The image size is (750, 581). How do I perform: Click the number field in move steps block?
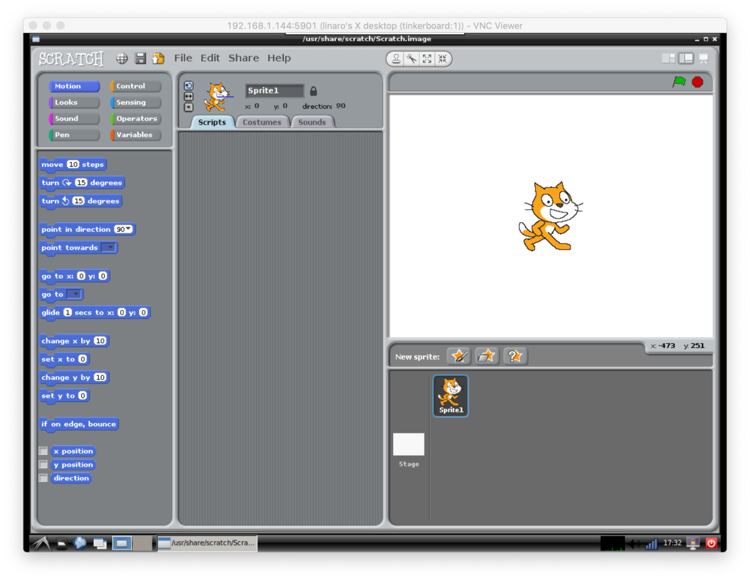73,164
